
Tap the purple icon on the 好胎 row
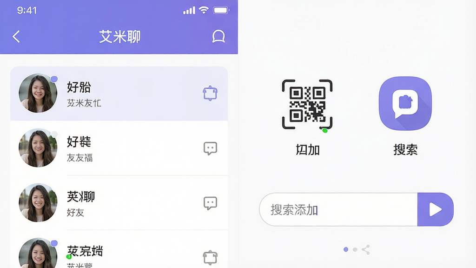pos(210,93)
